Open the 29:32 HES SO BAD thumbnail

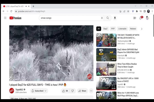click(x=106, y=55)
